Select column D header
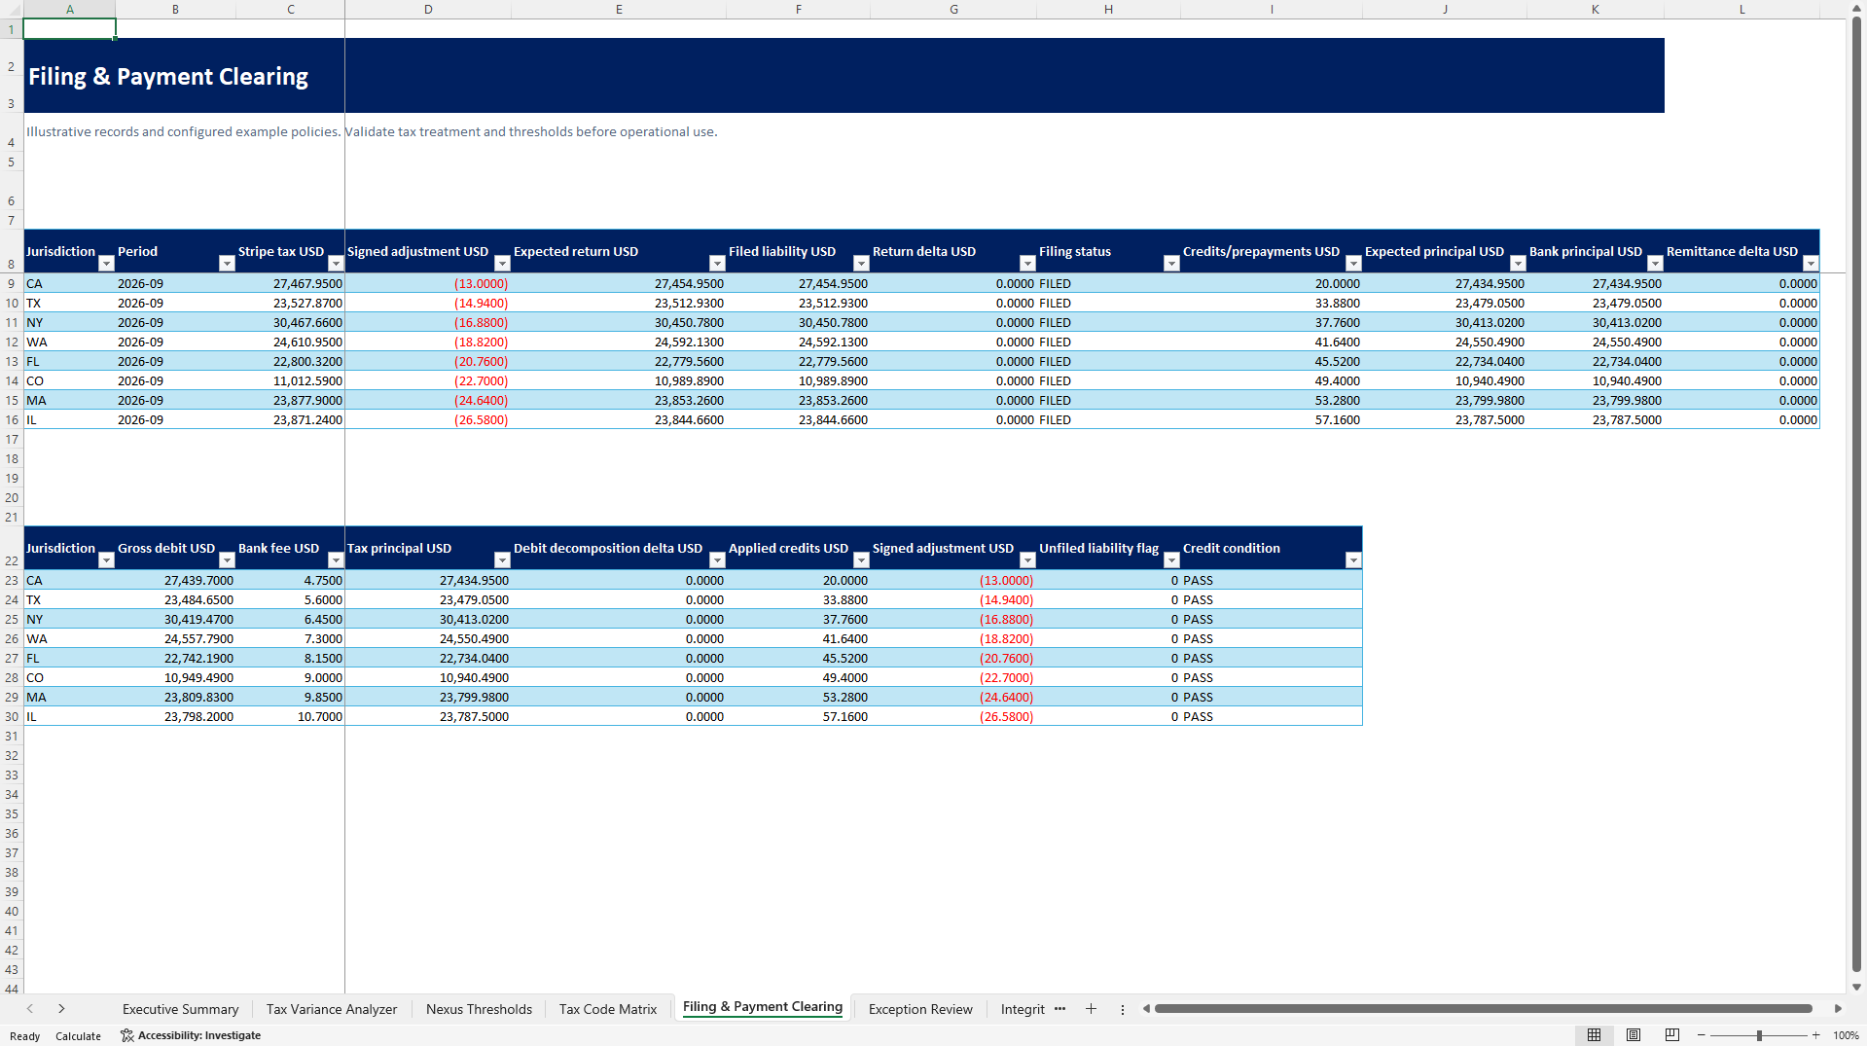 [428, 9]
